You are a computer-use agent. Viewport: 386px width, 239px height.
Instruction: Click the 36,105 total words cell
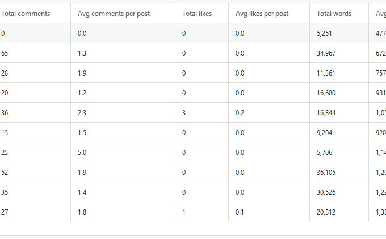click(326, 173)
